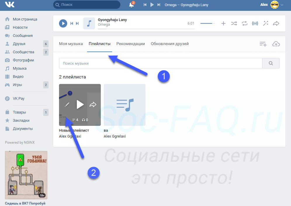Image resolution: width=291 pixels, height=206 pixels.
Task: Click the pencil edit icon on playlist
Action: coord(67,104)
